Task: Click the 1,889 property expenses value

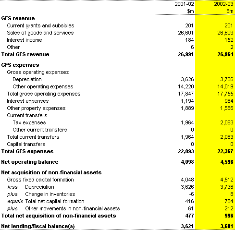Action: click(187, 108)
